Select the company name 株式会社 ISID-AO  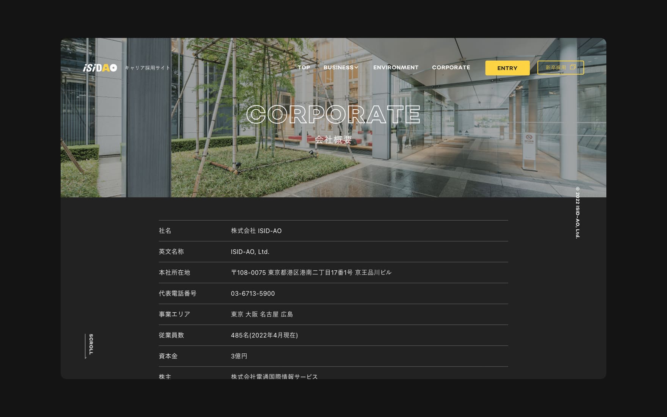click(256, 231)
